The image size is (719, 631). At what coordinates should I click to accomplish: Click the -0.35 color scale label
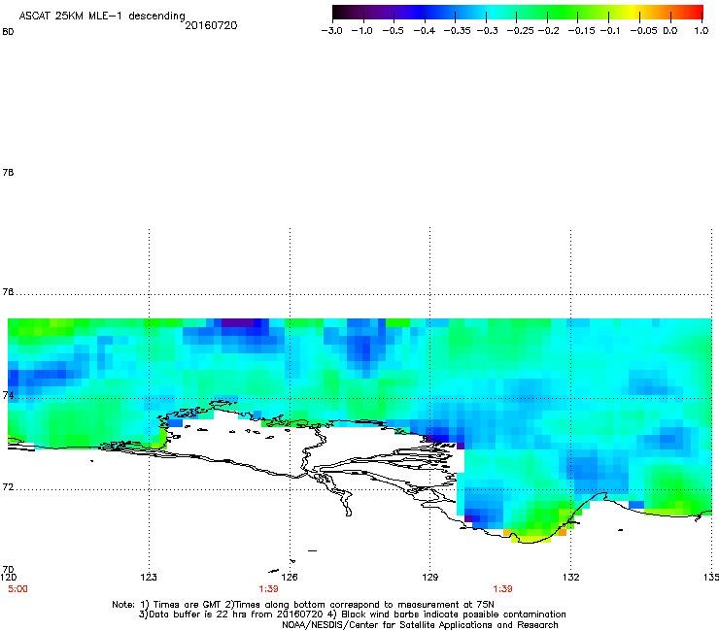[457, 31]
